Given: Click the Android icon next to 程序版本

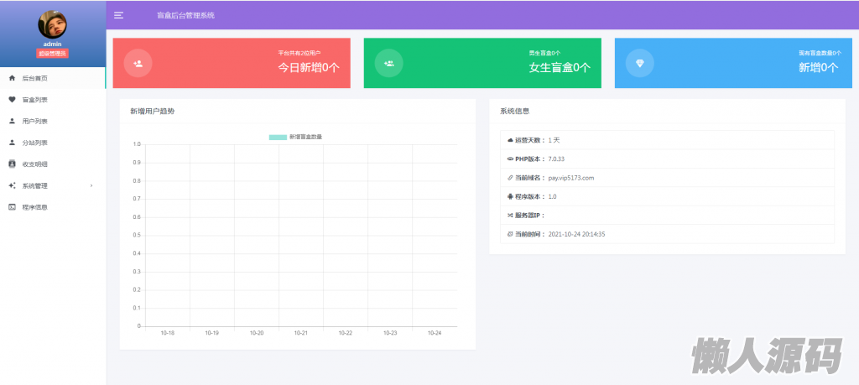Looking at the screenshot, I should coord(510,196).
